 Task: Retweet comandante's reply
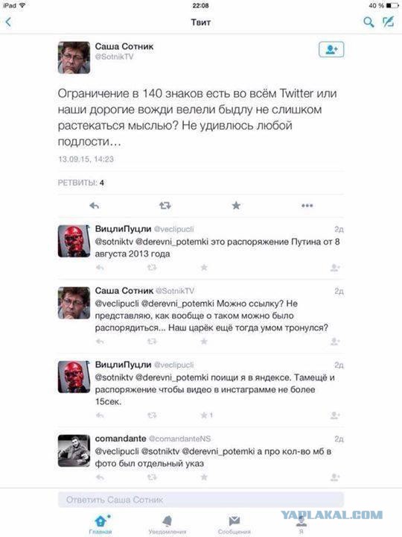(x=152, y=477)
